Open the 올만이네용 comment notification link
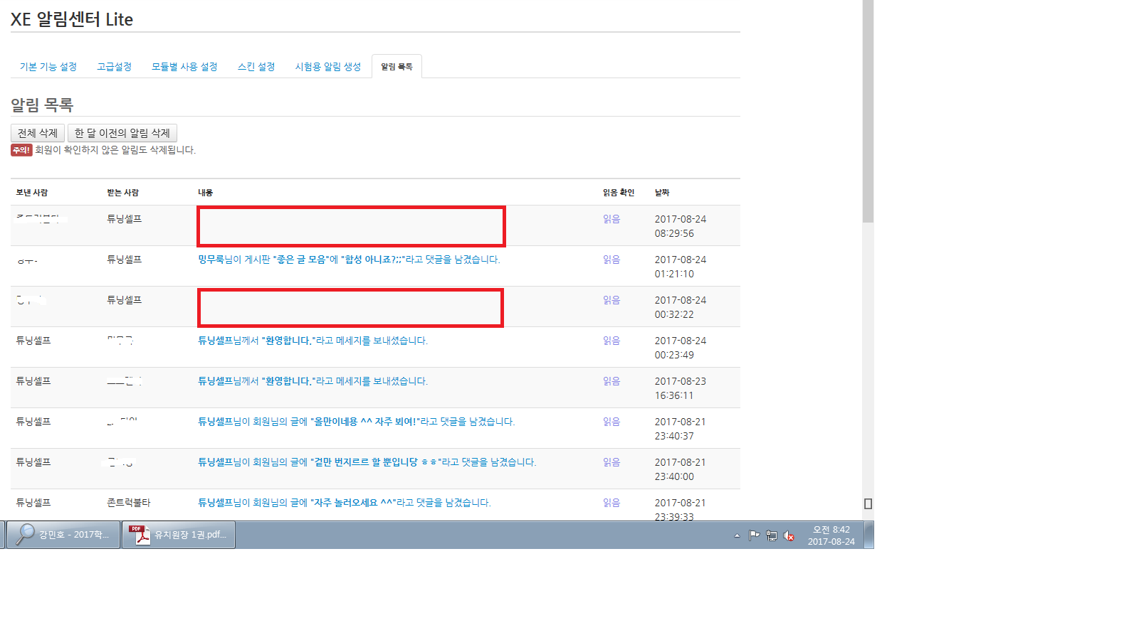Screen dimensions: 1139x640 point(356,422)
